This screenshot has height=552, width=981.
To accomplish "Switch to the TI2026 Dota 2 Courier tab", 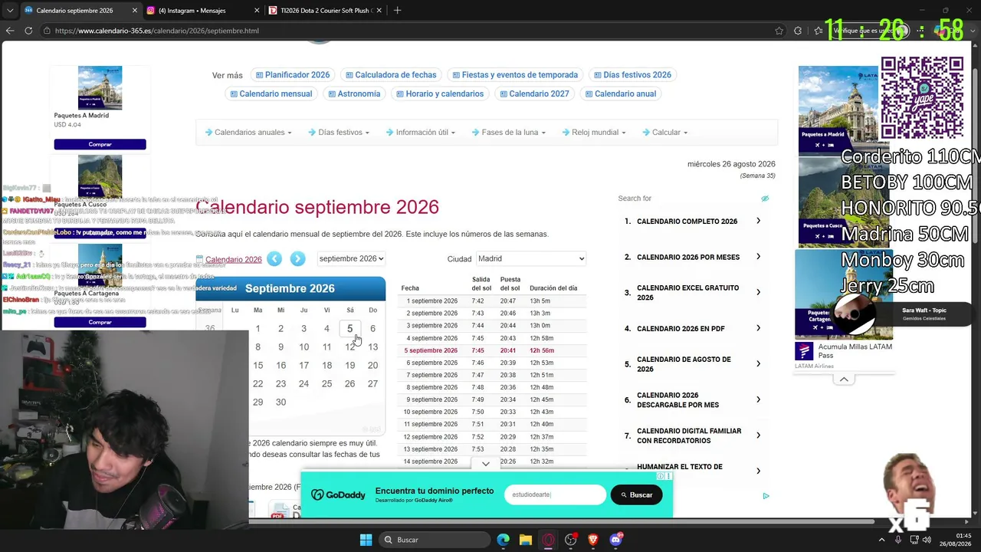I will pyautogui.click(x=326, y=11).
